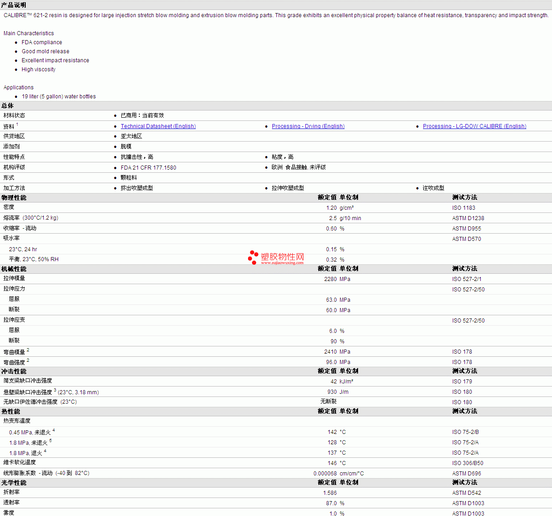The image size is (552, 516).
Task: Click the 'ISO 1183' test method
Action: tap(464, 208)
